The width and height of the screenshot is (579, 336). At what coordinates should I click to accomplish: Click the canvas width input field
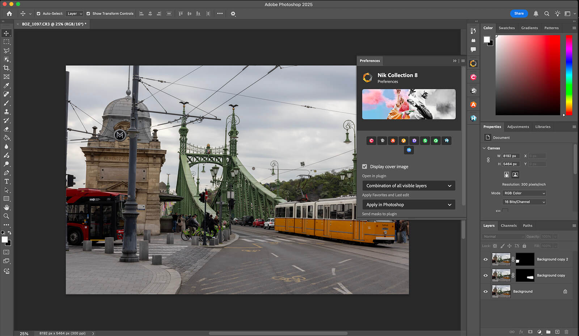tap(511, 156)
